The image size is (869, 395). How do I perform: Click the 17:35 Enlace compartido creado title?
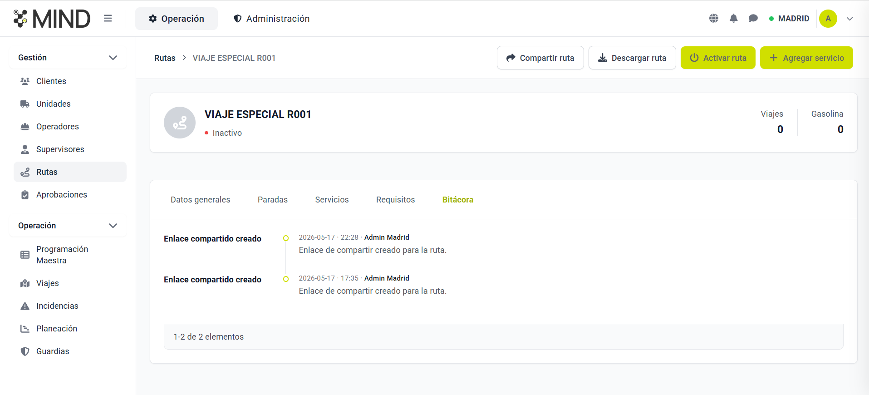212,280
